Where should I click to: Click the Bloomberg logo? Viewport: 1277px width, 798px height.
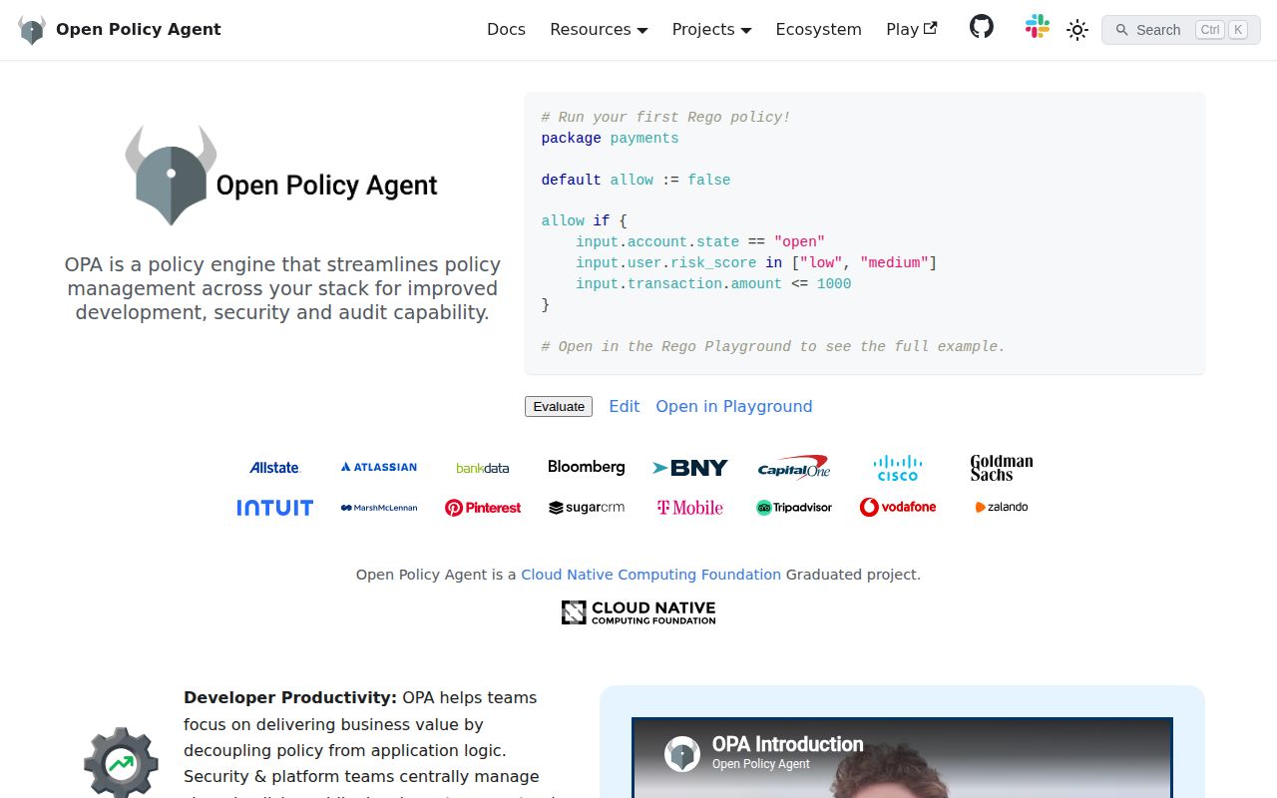click(587, 467)
